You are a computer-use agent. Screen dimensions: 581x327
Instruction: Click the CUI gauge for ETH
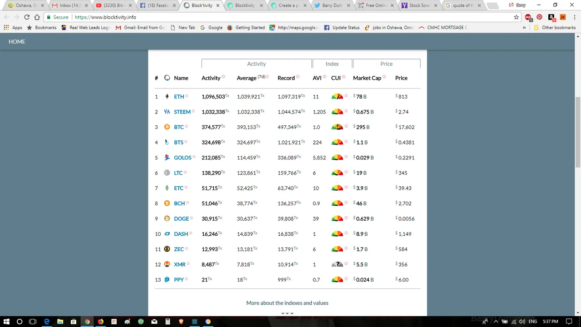[x=337, y=96]
